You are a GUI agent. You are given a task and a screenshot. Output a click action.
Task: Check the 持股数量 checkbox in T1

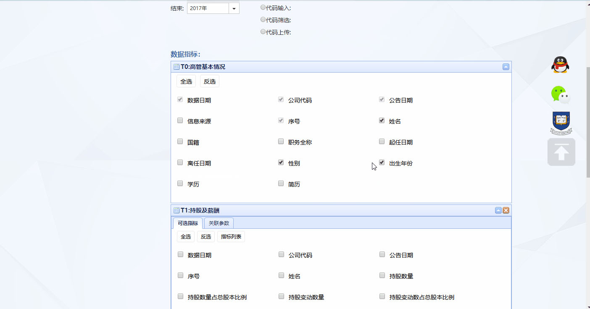tap(382, 275)
